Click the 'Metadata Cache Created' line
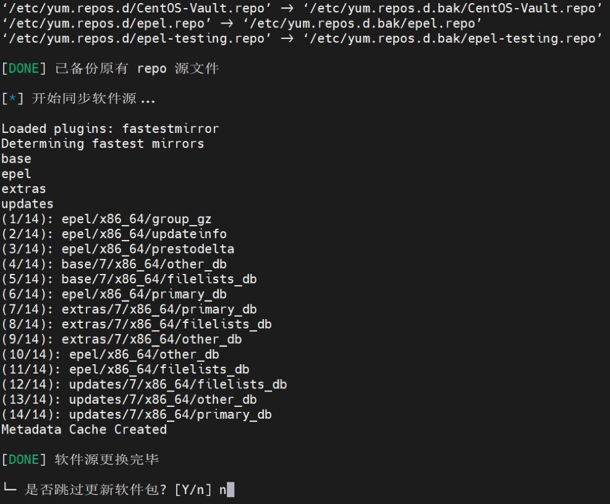610x504 pixels. click(x=84, y=429)
